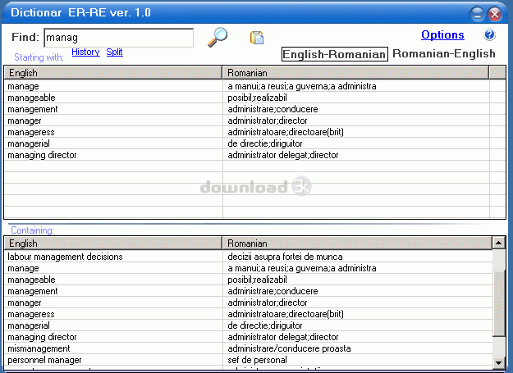Screen dimensions: 513x373
Task: Select 'managerial' in the Containing list
Action: [x=29, y=325]
